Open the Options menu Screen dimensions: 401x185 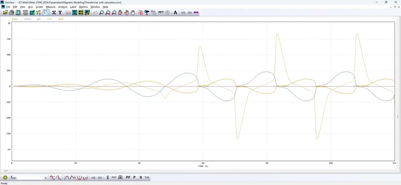83,7
